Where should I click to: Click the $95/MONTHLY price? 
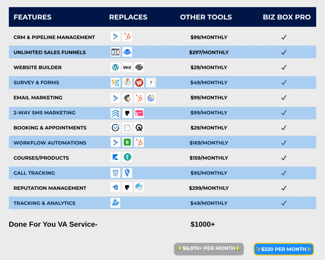[209, 173]
